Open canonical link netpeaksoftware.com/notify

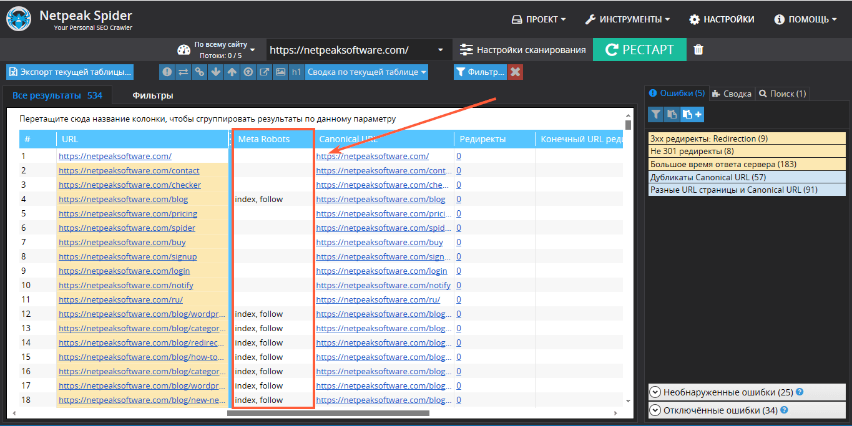tap(383, 285)
